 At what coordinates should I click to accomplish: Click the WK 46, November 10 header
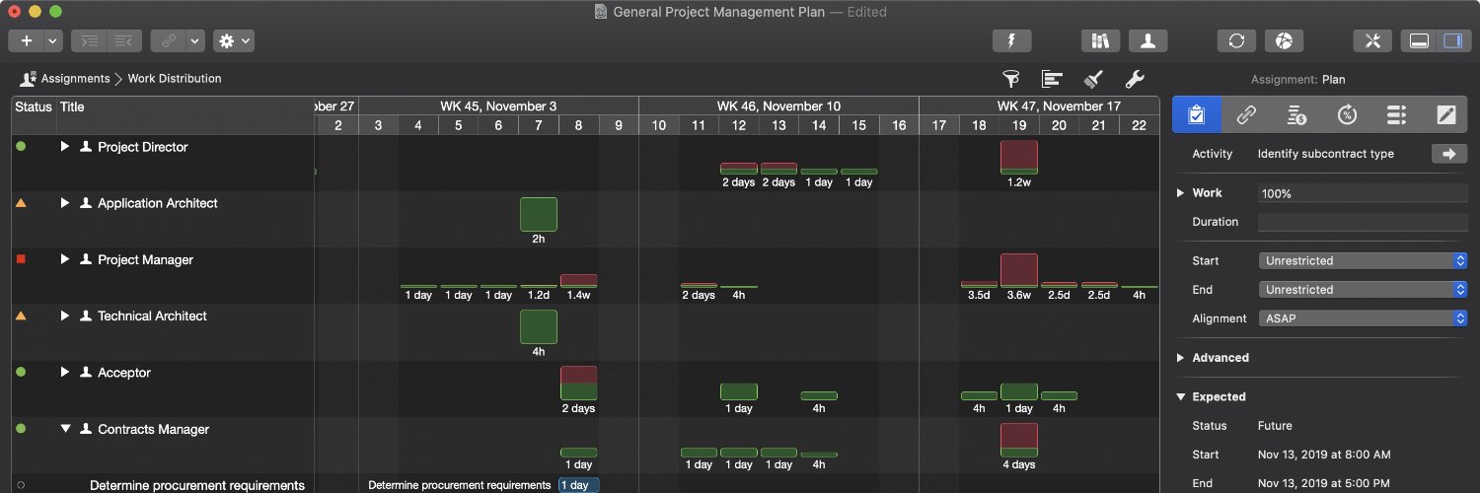(778, 106)
